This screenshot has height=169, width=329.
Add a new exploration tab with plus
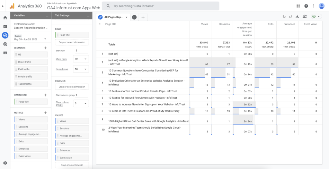143,17
